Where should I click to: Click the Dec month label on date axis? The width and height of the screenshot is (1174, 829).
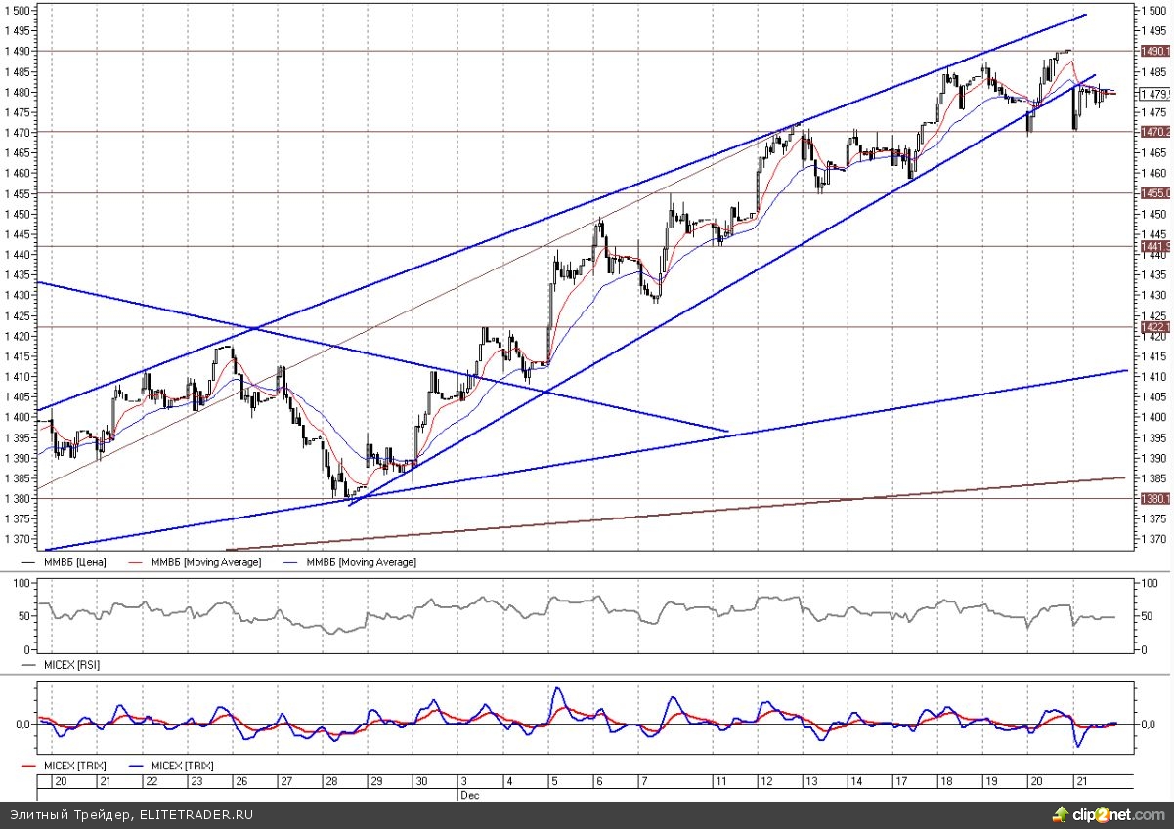point(470,796)
